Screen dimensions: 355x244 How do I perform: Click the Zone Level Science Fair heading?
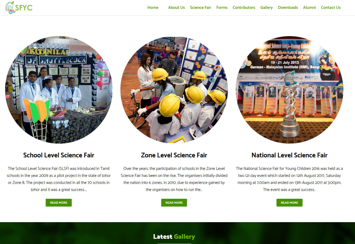[x=174, y=155]
